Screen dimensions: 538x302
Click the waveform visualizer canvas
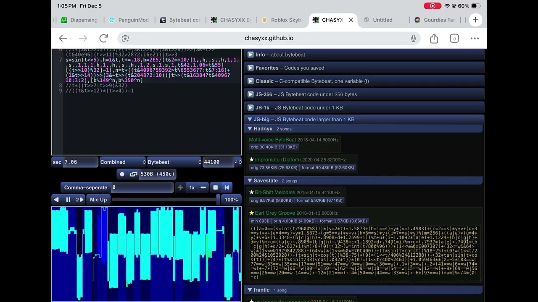coord(146,254)
